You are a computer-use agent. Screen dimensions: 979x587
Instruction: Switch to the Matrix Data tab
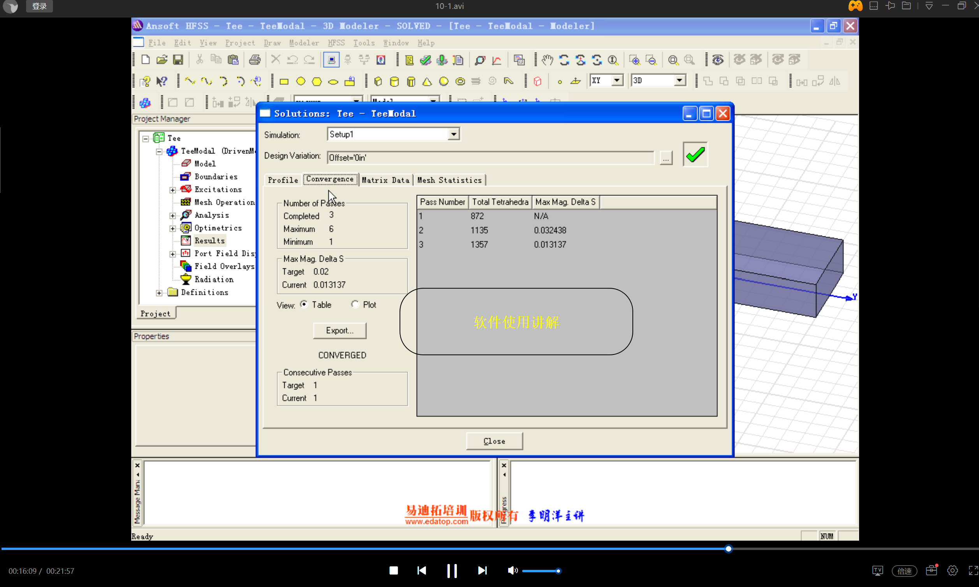[386, 180]
